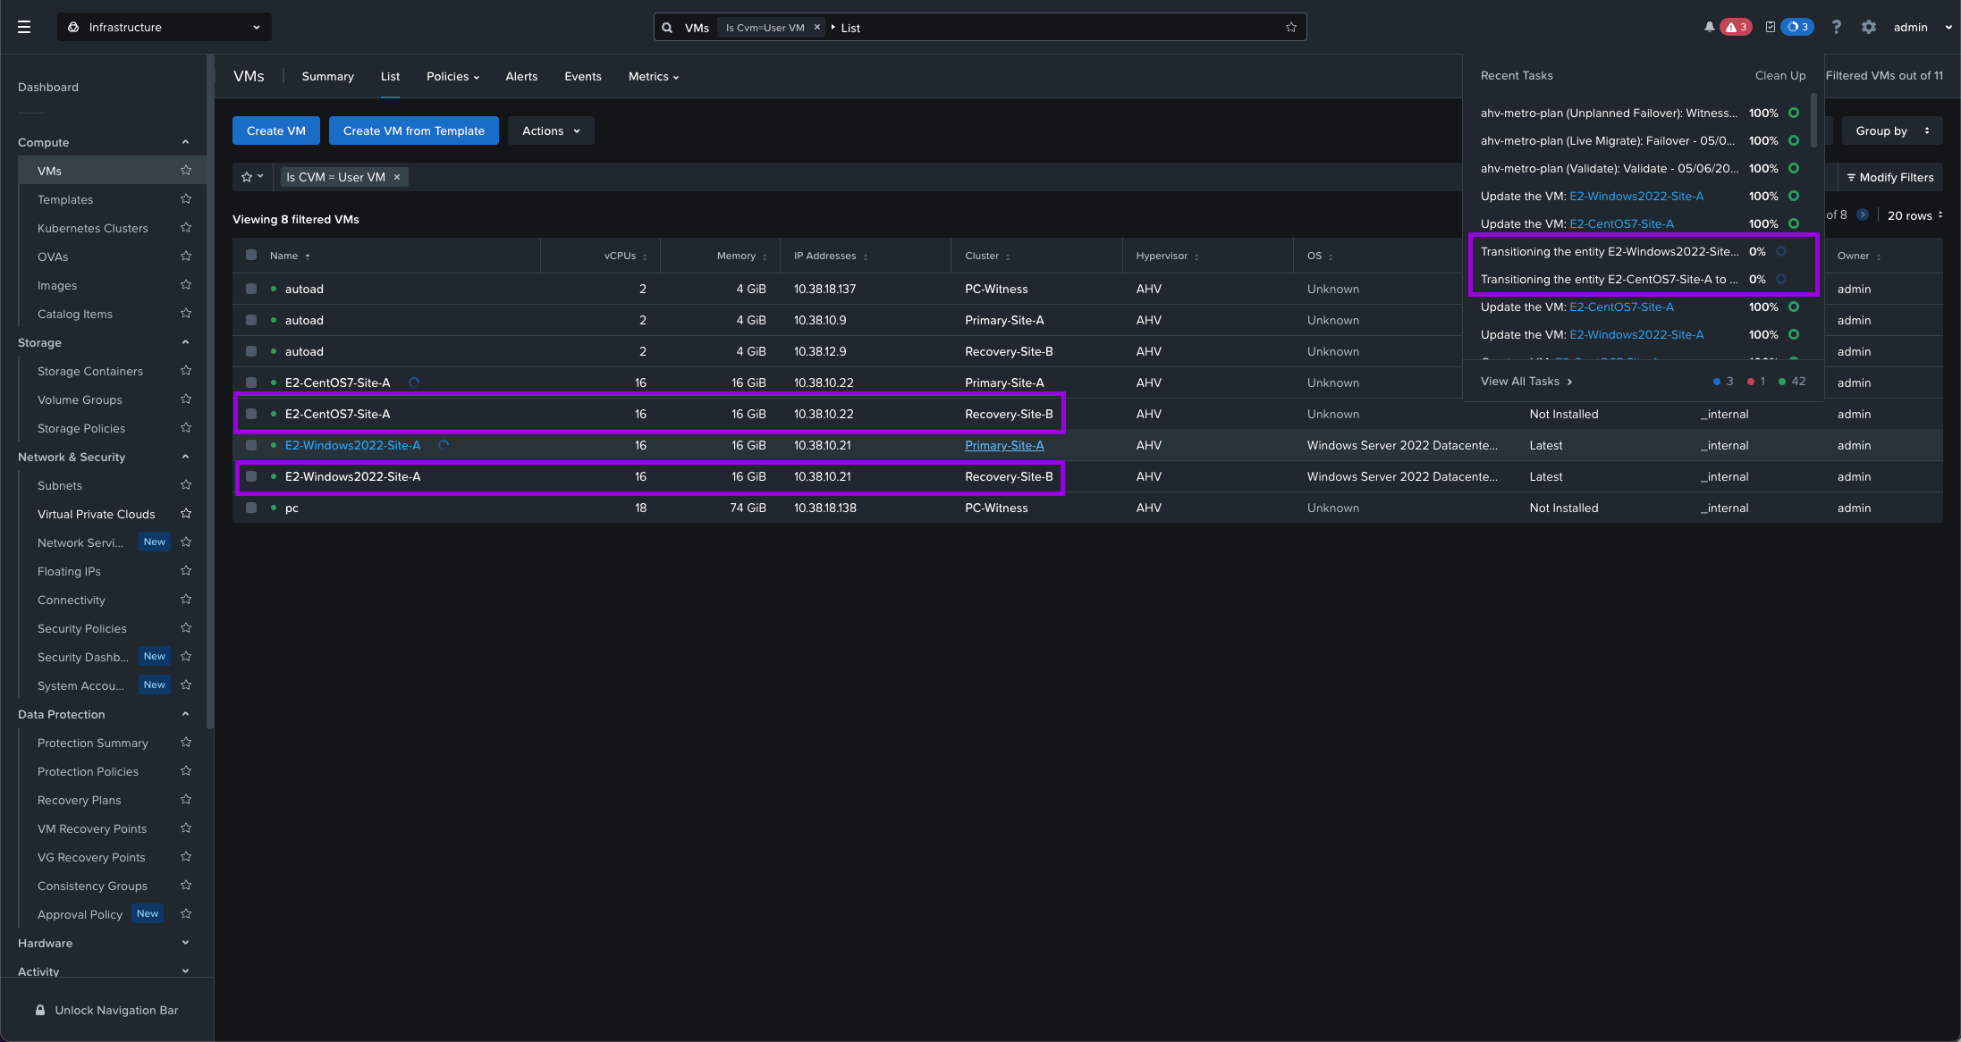Open the Primary-Site-A cluster link
Viewport: 1961px width, 1042px height.
(x=1004, y=445)
